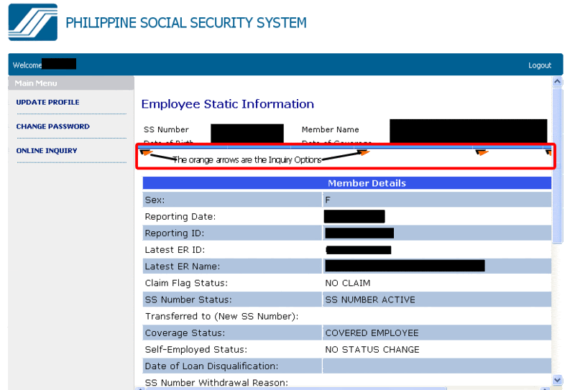Click the scroll up arrow of the content pane
The width and height of the screenshot is (575, 390).
558,81
